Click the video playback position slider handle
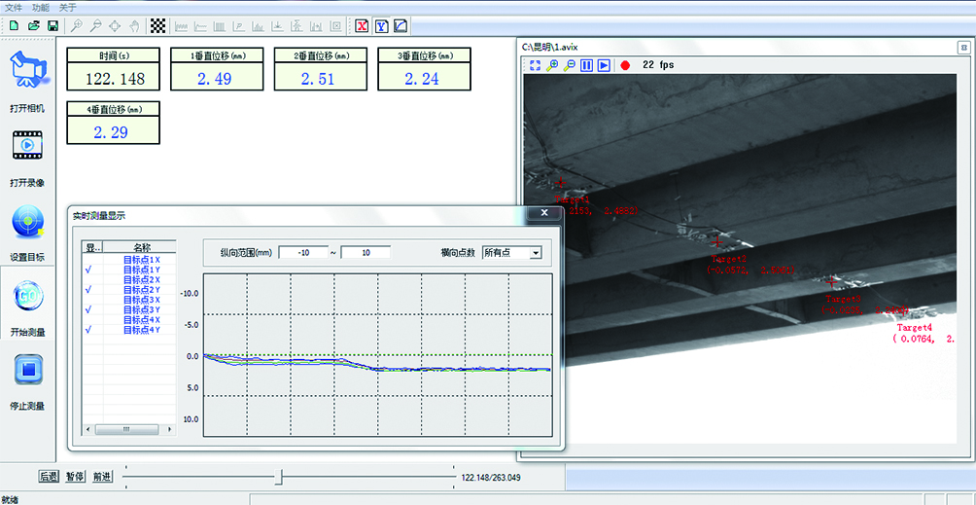The image size is (976, 505). click(279, 477)
